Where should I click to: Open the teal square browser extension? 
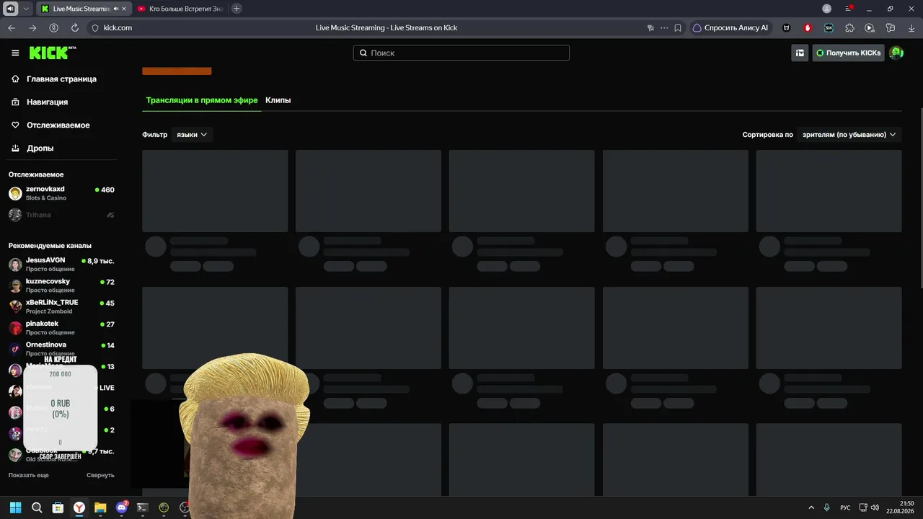pos(829,27)
